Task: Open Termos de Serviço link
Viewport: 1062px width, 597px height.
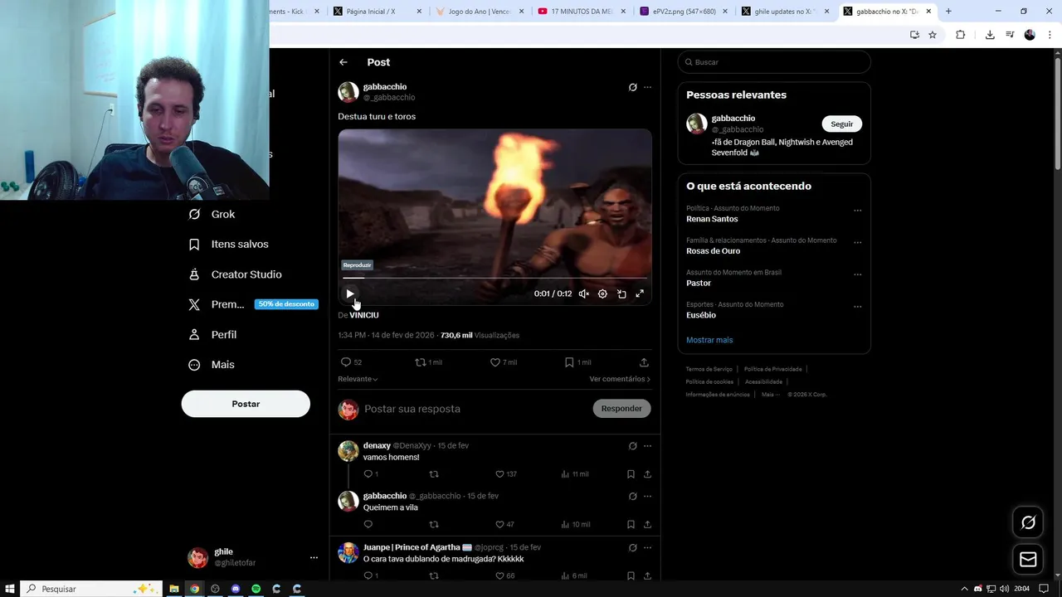Action: 709,369
